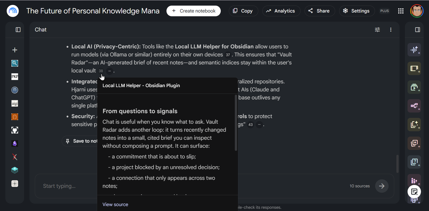Open the chat three-dot options menu

[391, 30]
